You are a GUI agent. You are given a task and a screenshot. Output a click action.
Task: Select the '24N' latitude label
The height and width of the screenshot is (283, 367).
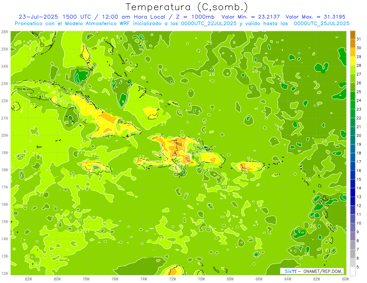tap(5, 66)
